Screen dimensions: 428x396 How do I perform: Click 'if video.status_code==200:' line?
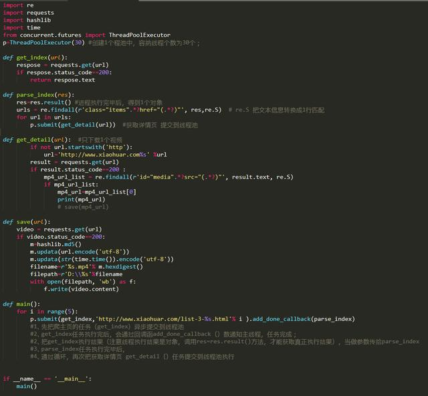click(x=61, y=237)
